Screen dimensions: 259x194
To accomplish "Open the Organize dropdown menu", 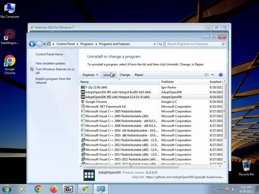I will click(x=90, y=75).
